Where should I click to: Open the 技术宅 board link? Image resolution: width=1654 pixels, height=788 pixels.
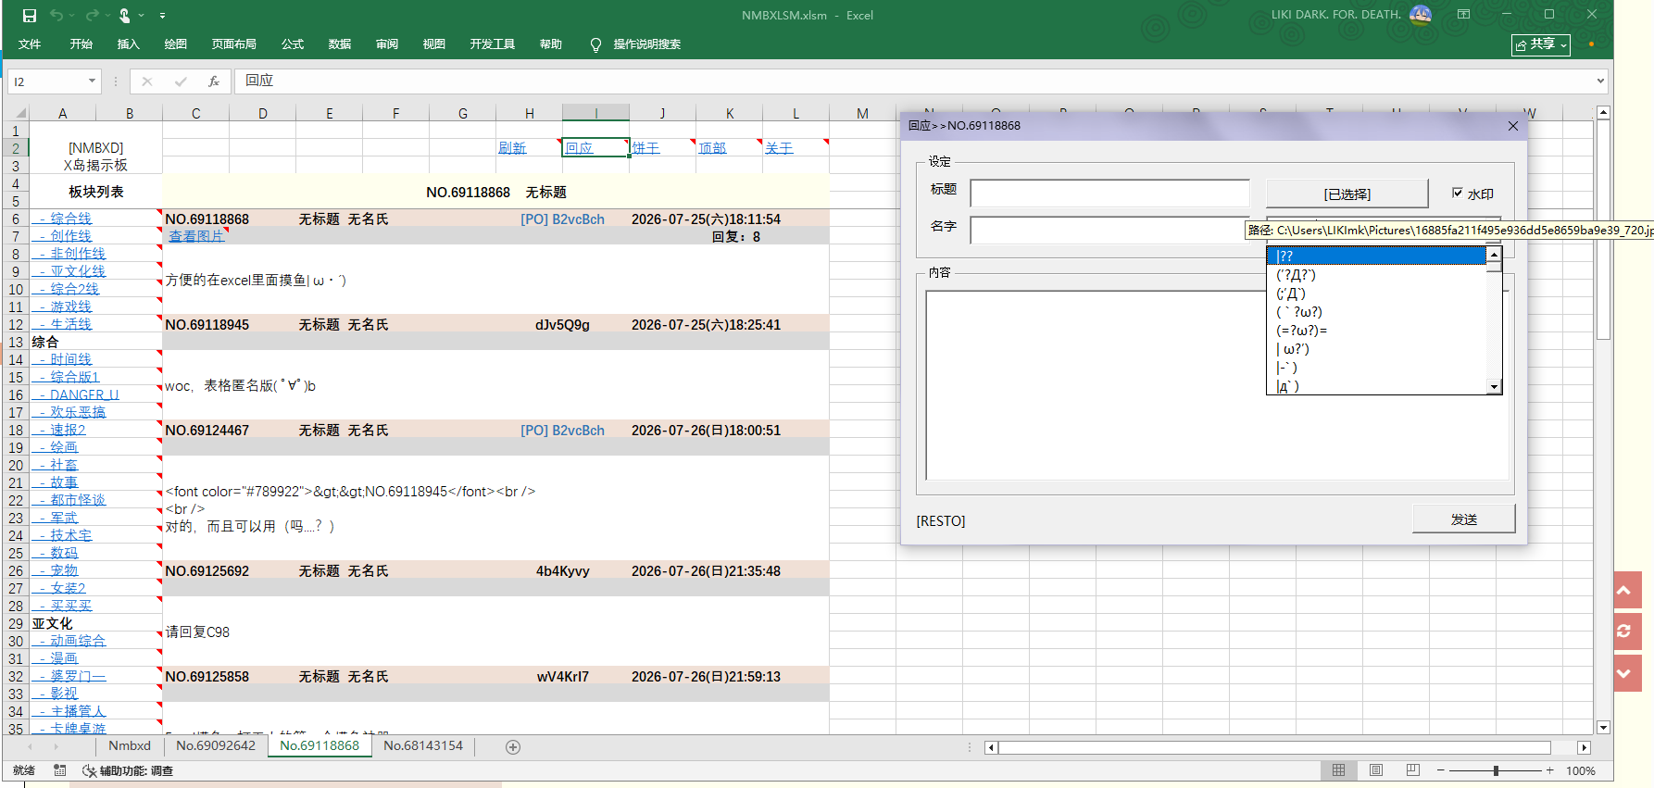(70, 535)
